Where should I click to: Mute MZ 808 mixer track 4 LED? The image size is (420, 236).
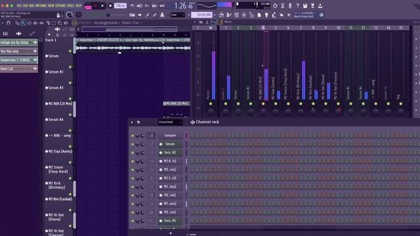(x=263, y=104)
